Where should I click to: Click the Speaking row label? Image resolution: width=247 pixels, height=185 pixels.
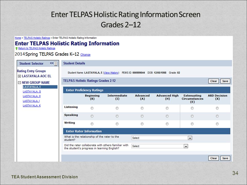71,115
